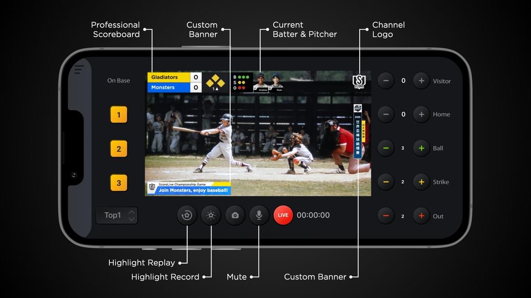The width and height of the screenshot is (531, 298).
Task: Click the bases diamond indicator
Action: [215, 82]
